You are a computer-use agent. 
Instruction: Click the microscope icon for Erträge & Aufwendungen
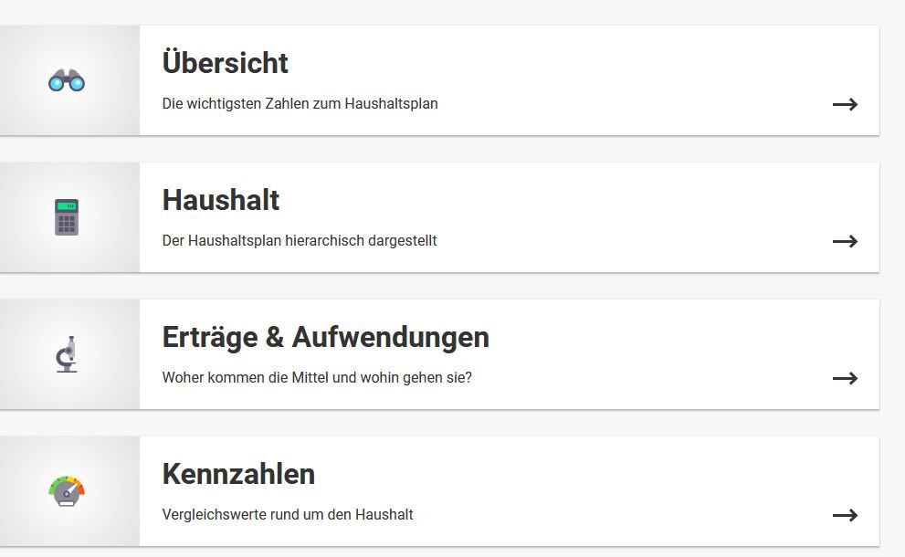(x=67, y=354)
